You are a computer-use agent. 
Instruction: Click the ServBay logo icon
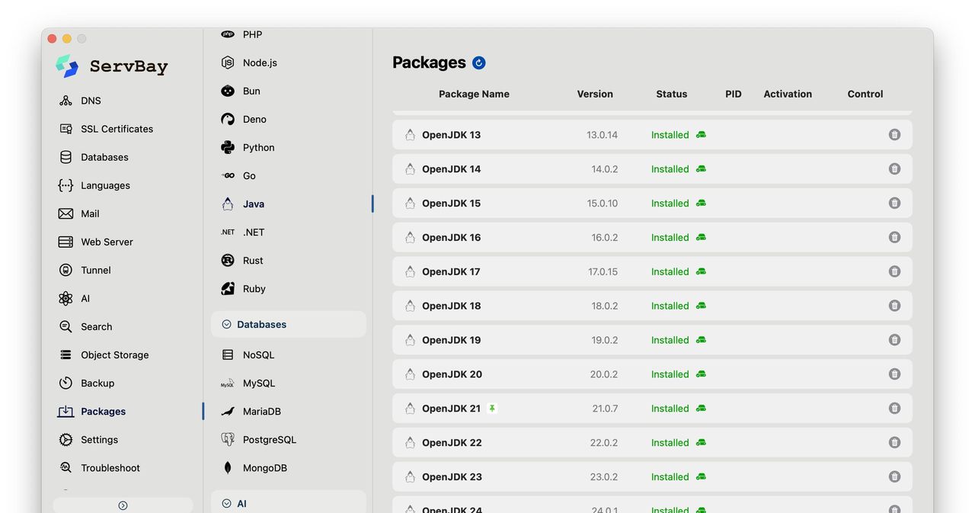coord(67,66)
